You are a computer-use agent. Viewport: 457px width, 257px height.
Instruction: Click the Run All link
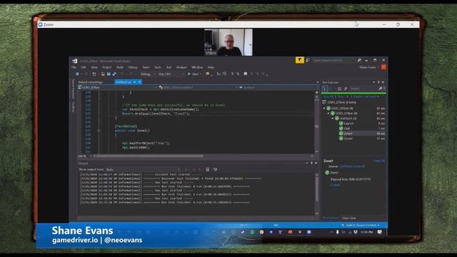click(328, 96)
